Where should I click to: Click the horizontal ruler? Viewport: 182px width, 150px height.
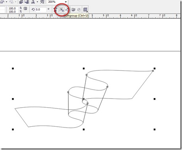(x=90, y=16)
